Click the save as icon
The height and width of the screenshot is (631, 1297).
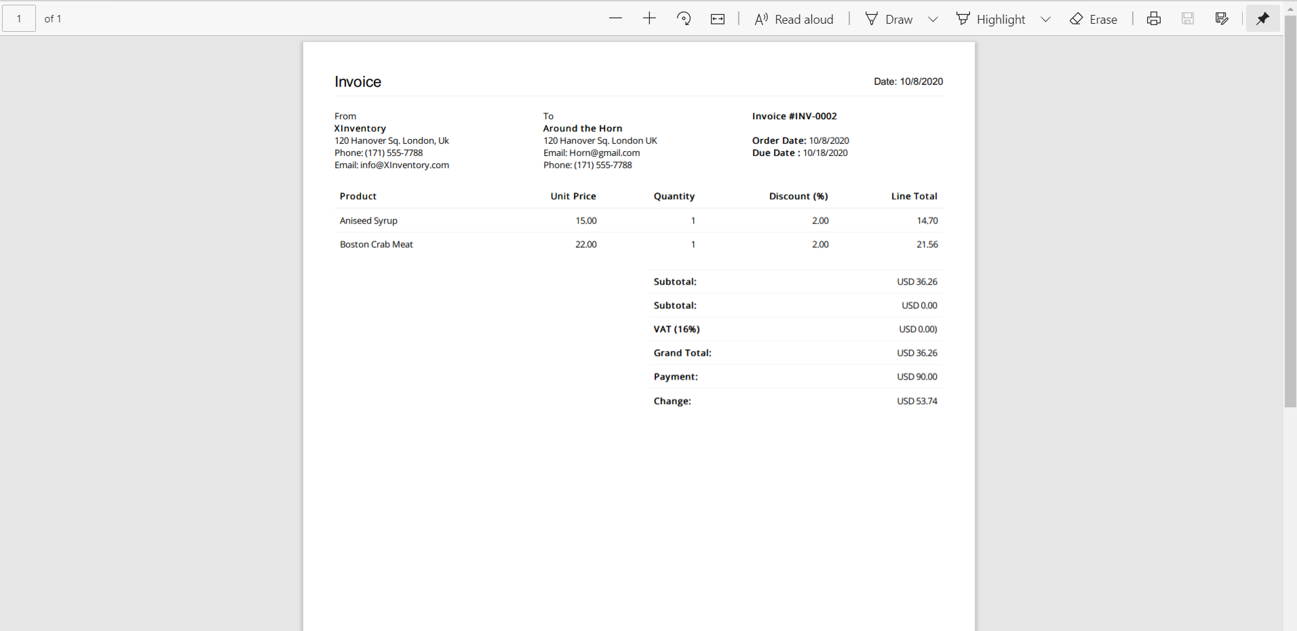[1222, 19]
